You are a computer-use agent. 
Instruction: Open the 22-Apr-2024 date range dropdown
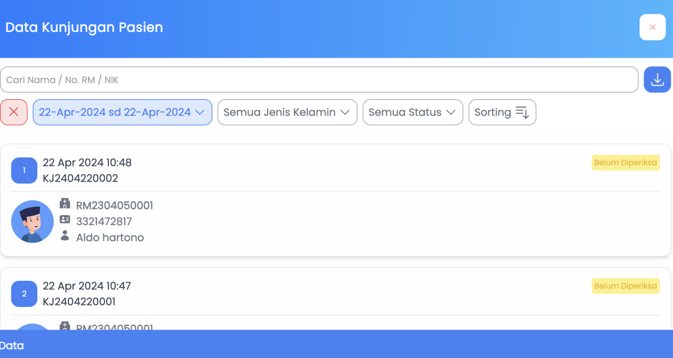pos(122,112)
